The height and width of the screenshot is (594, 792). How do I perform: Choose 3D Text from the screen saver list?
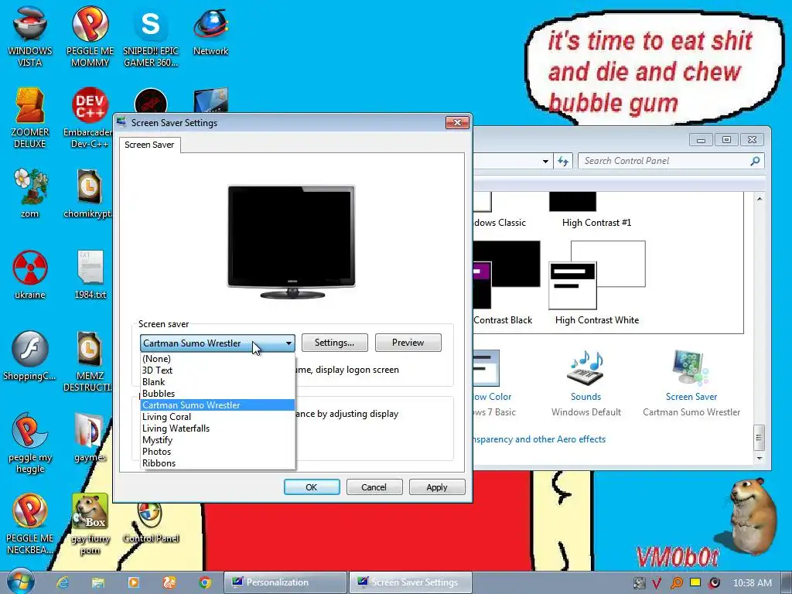click(217, 370)
